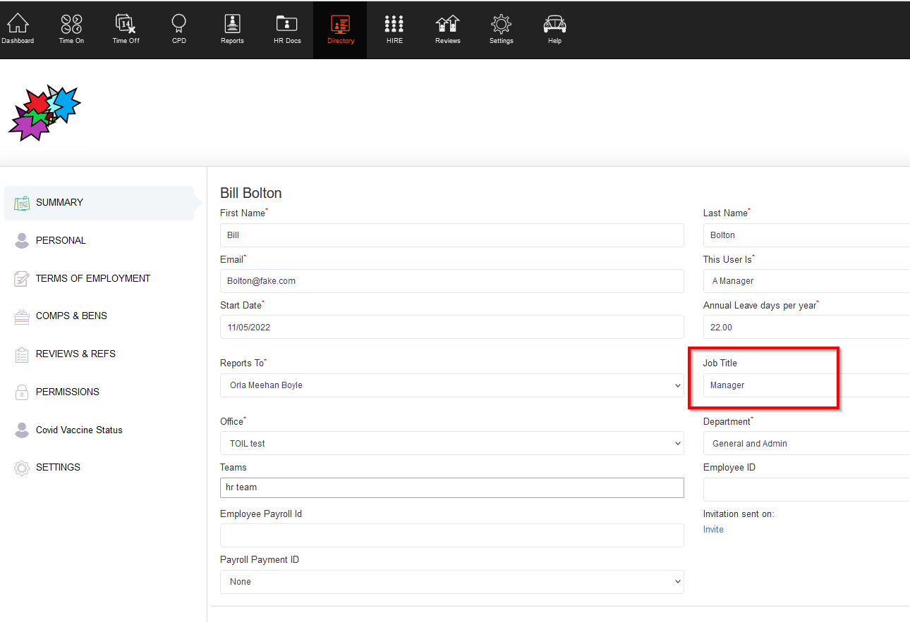Open the Office dropdown showing TOIL test
This screenshot has width=910, height=622.
451,443
